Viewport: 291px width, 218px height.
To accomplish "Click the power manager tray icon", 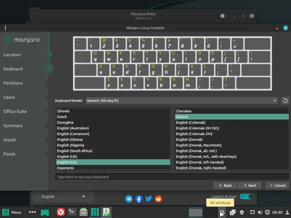I will point(267,212).
